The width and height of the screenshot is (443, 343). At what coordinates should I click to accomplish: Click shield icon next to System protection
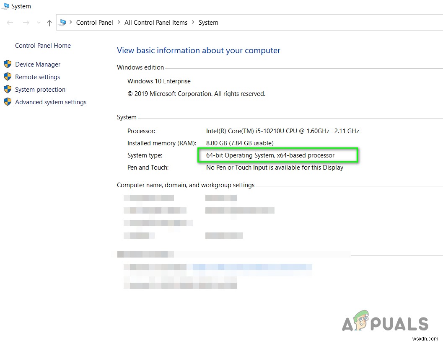click(8, 89)
